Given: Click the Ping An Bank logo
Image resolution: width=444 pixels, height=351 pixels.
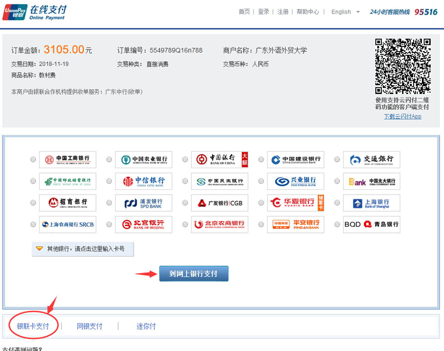Looking at the screenshot, I should (296, 225).
